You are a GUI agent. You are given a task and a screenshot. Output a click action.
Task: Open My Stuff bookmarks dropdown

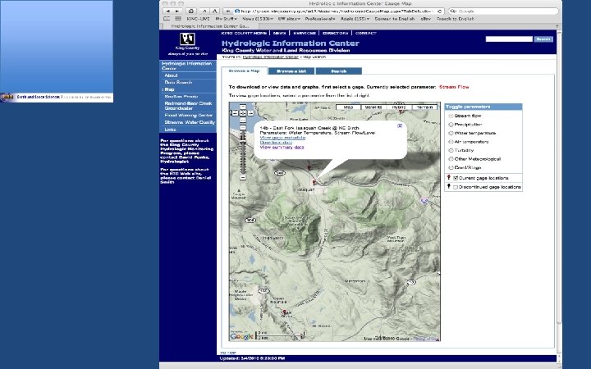(x=227, y=18)
